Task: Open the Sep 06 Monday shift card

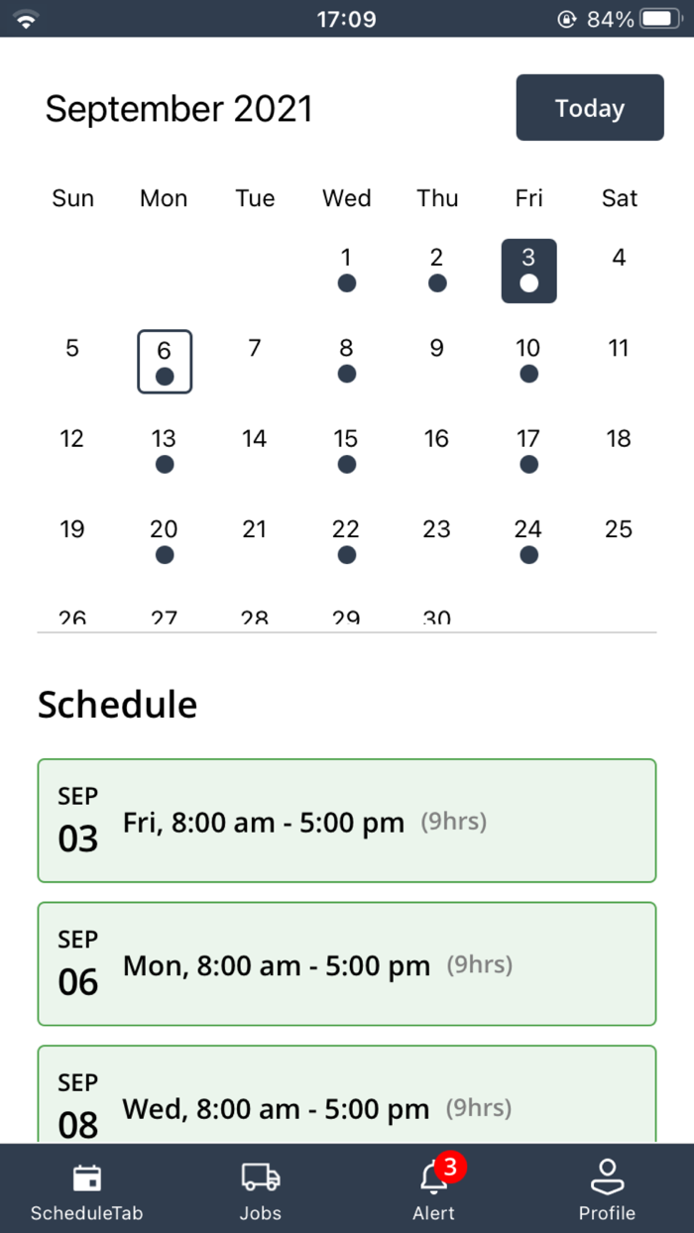Action: tap(347, 963)
